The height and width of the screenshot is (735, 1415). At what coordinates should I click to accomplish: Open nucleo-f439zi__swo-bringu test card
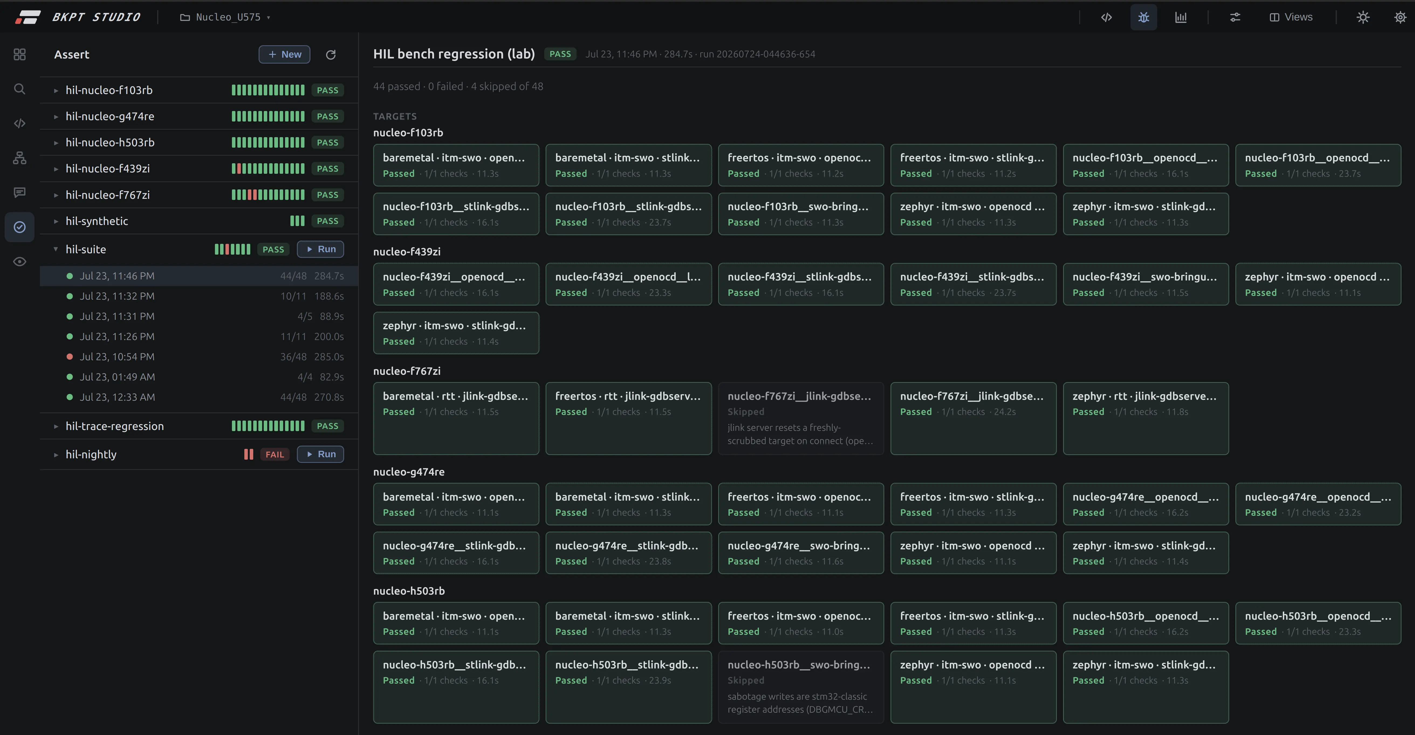coord(1146,284)
